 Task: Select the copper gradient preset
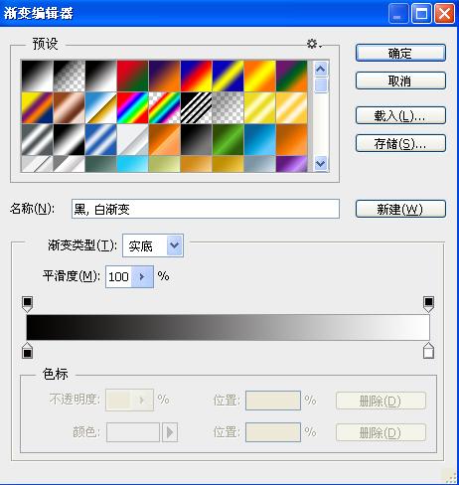click(x=70, y=107)
